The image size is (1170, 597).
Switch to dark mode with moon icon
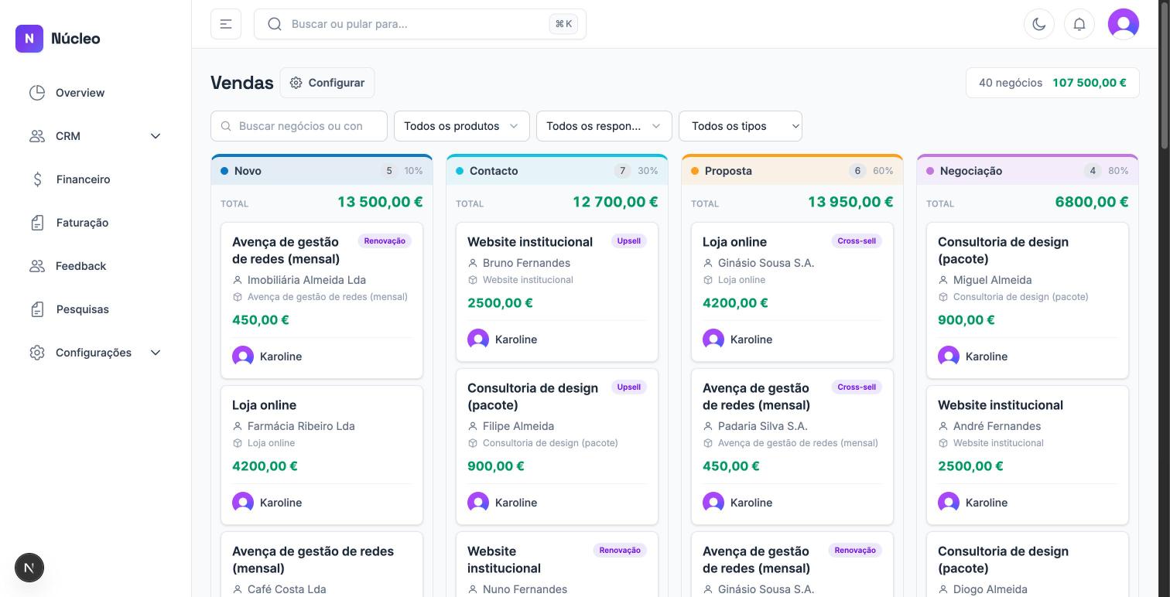1039,24
